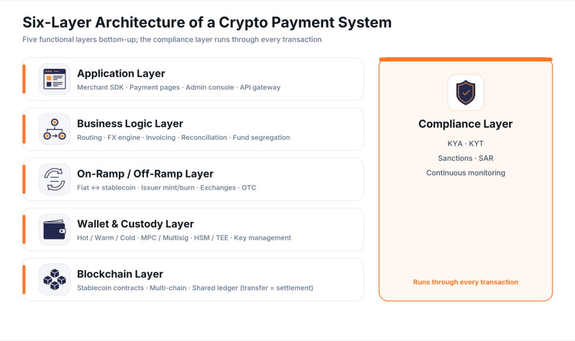Select the Blockchain Layer heading text

click(x=120, y=274)
